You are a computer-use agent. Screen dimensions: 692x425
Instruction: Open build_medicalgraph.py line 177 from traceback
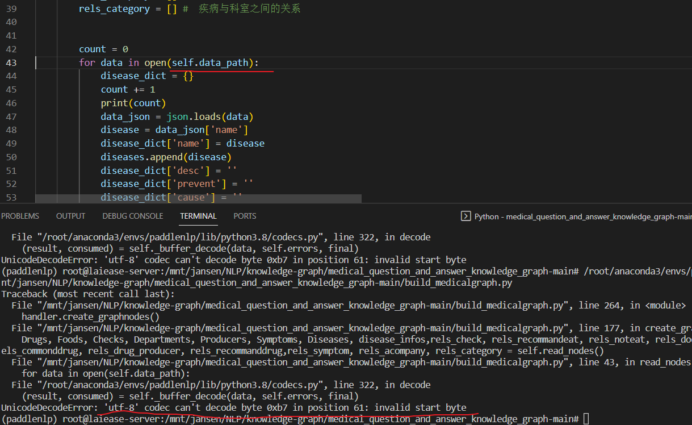tap(284, 328)
